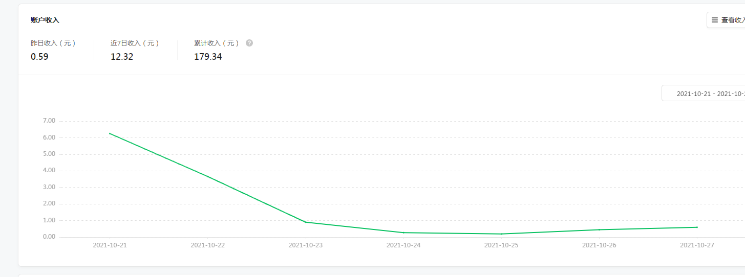Select the 2021-10-25 chart data point
This screenshot has width=745, height=277.
pos(501,234)
